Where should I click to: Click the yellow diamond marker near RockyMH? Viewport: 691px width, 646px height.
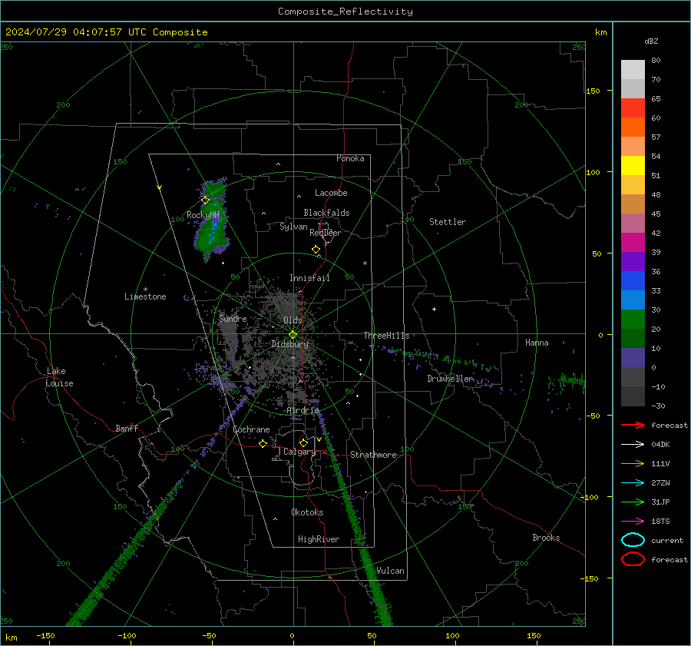click(205, 200)
